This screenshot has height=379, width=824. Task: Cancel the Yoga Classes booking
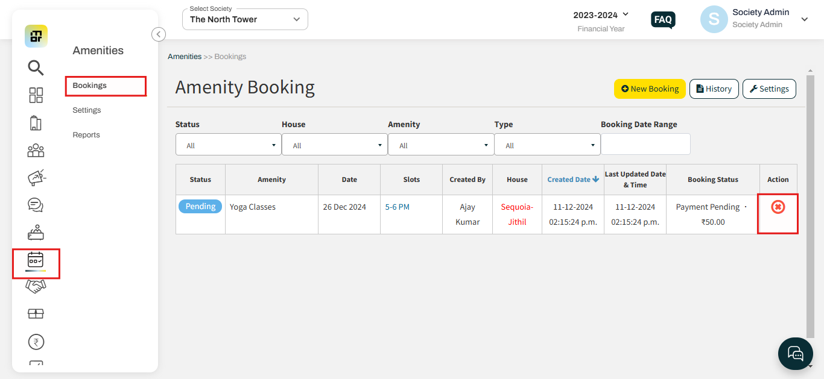pos(778,207)
